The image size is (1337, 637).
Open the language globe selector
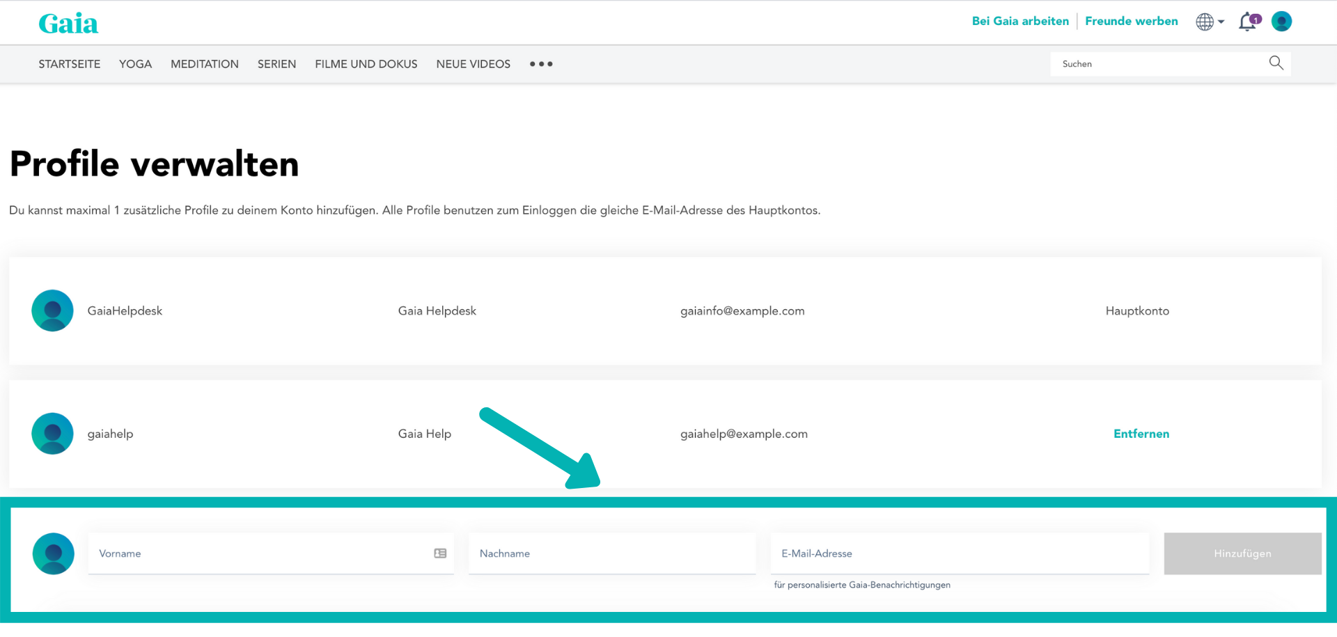1210,22
